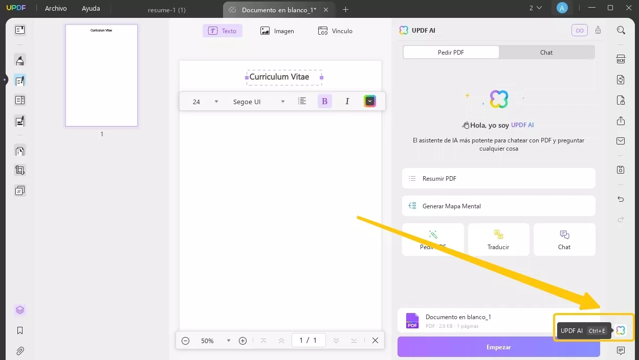Open the Page Tools watermark icon
The height and width of the screenshot is (360, 639).
tap(20, 190)
